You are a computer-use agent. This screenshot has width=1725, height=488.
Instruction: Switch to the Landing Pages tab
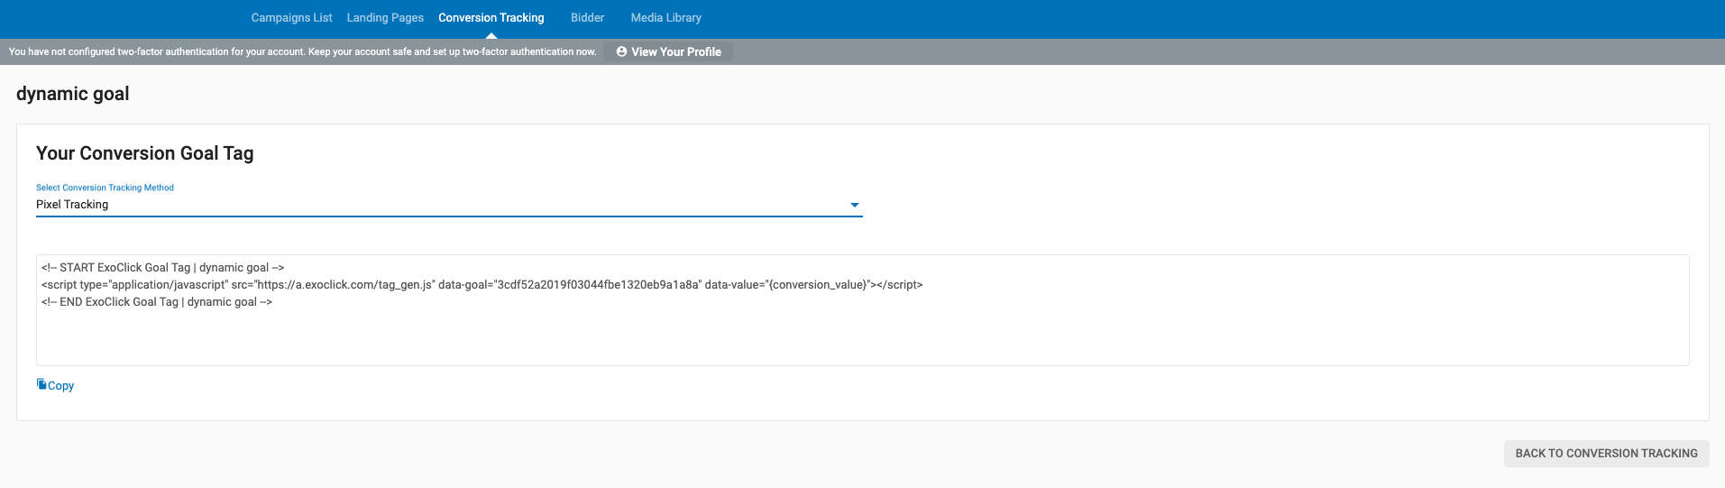click(385, 18)
